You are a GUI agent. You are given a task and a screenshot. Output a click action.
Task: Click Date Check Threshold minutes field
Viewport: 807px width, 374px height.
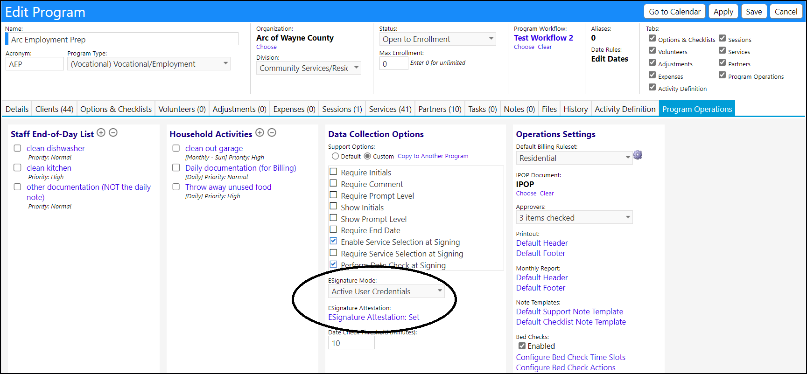[351, 343]
